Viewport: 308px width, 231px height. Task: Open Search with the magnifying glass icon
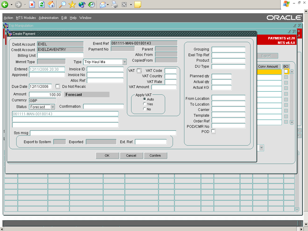click(x=63, y=5)
